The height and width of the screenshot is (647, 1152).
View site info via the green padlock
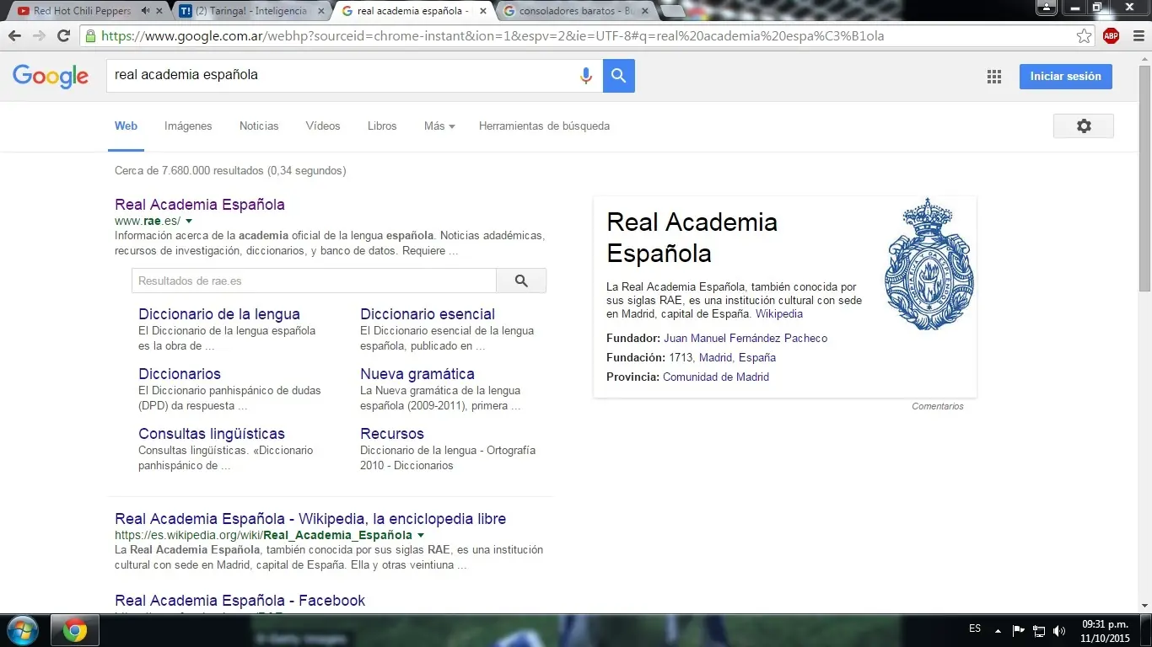pyautogui.click(x=90, y=36)
